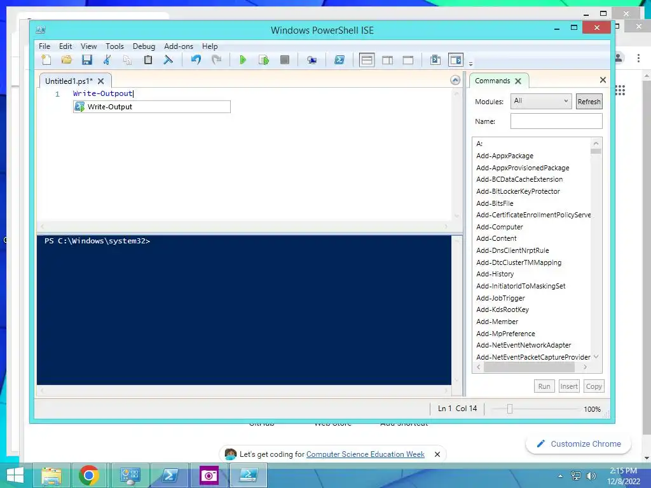Screen dimensions: 651x488
Task: Copy selection using toolbar copy icon
Action: click(127, 60)
